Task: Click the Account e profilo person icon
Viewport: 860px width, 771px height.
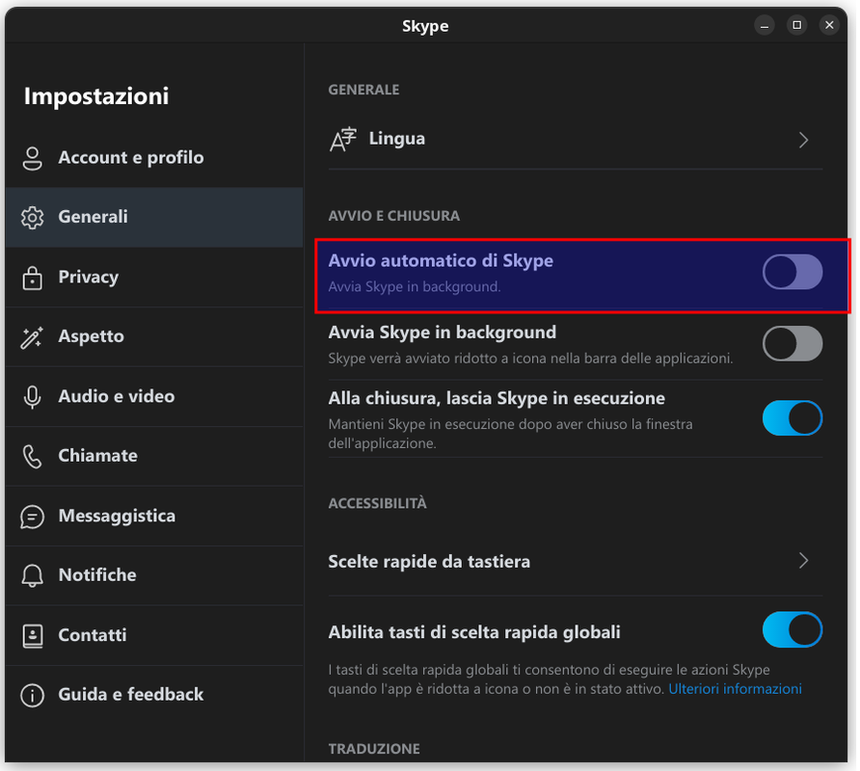Action: pos(33,158)
